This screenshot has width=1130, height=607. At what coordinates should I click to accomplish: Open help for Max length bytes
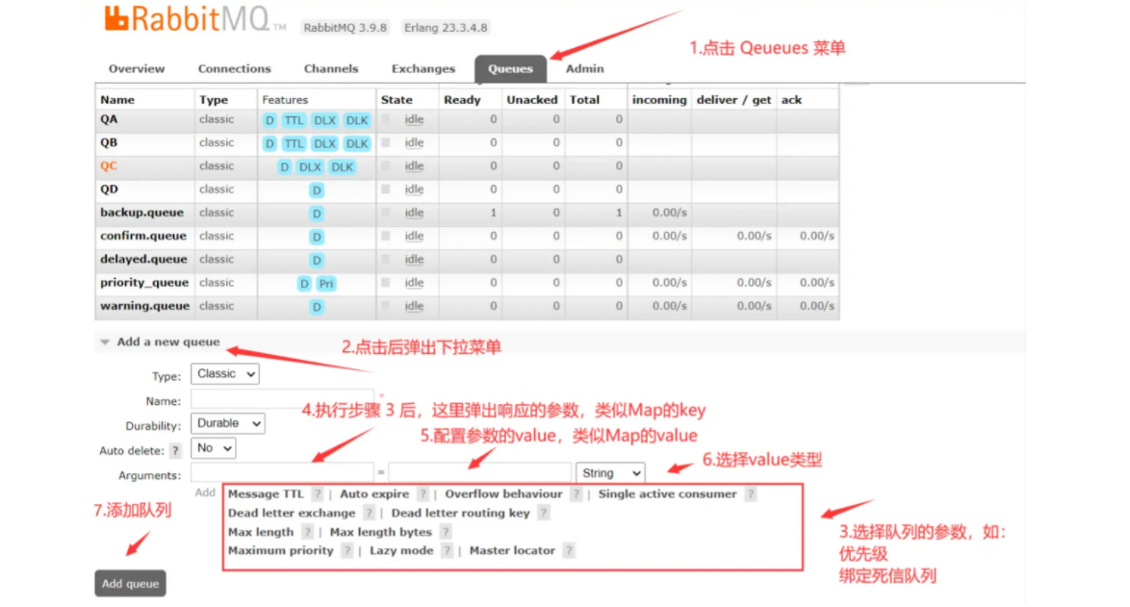coord(446,532)
